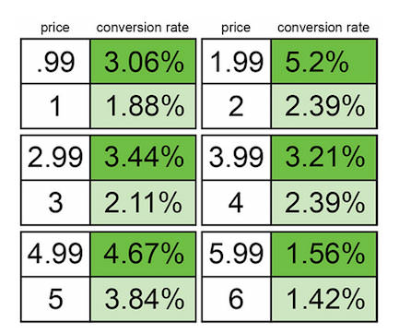
Task: Click the 3.06% conversion rate cell
Action: coord(143,62)
